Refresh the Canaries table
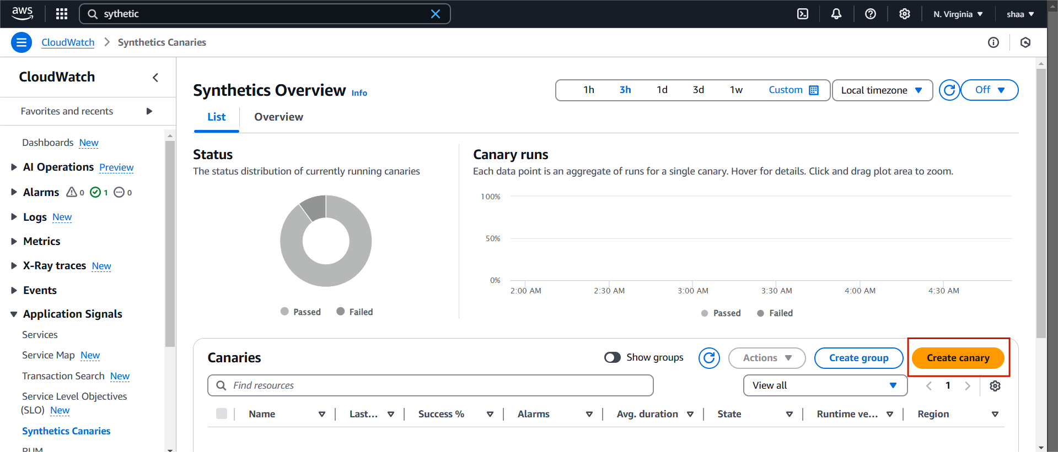 tap(710, 358)
